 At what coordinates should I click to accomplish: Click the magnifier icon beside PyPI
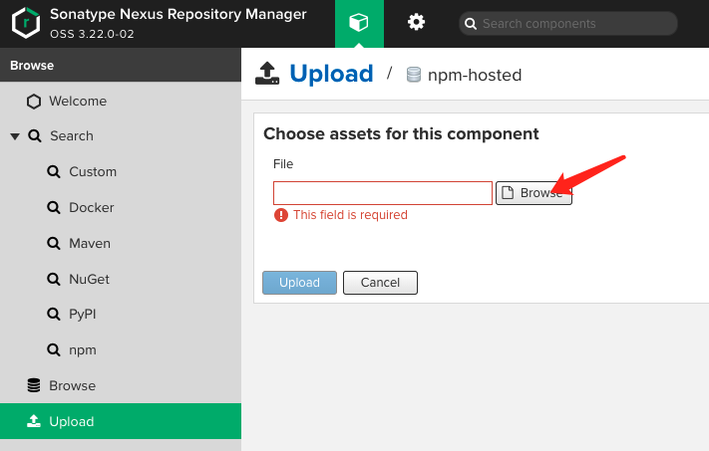54,314
